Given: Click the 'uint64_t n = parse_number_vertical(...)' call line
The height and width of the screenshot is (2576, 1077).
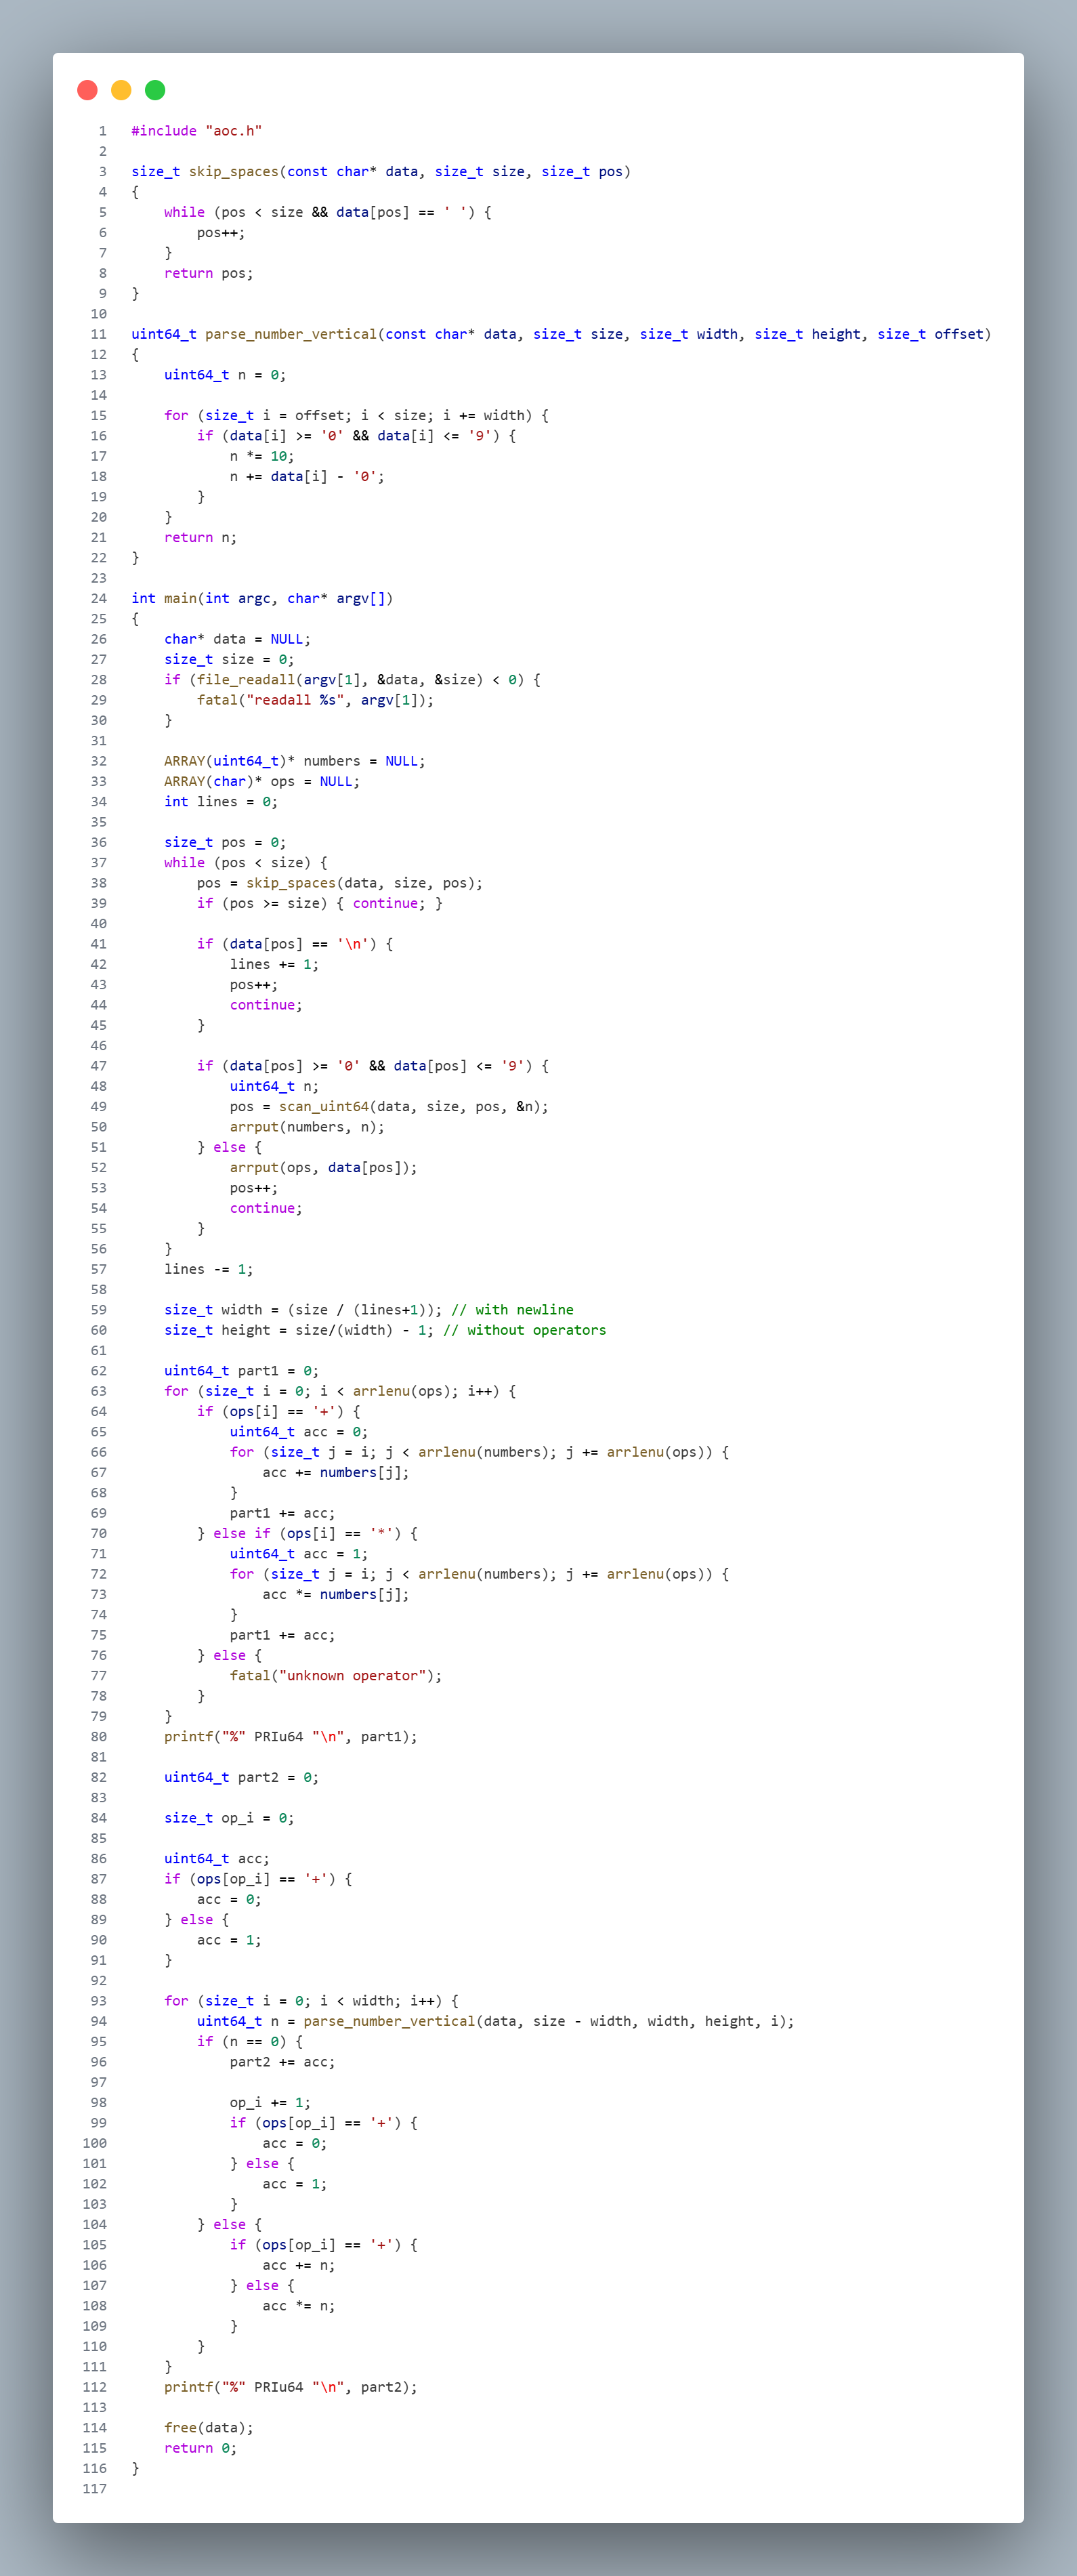Looking at the screenshot, I should 496,2022.
